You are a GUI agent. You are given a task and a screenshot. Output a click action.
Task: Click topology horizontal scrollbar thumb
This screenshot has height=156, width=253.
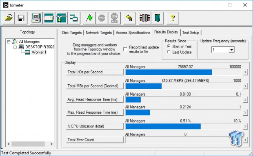pos(28,144)
